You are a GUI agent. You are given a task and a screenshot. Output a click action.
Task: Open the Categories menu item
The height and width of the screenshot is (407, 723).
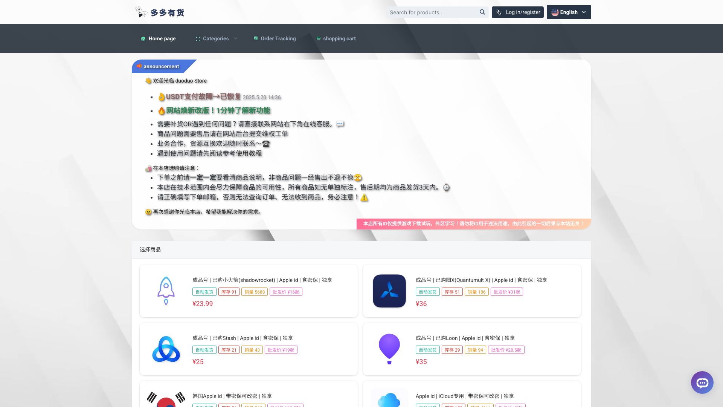[216, 38]
